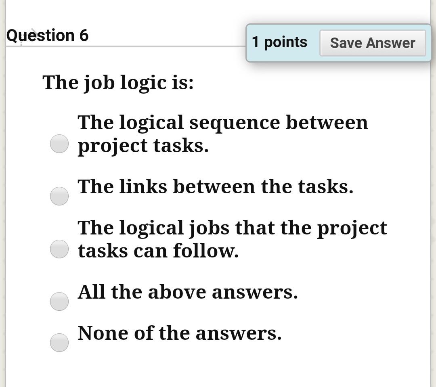Select 'The logical jobs that the project tasks can follow'

59,249
